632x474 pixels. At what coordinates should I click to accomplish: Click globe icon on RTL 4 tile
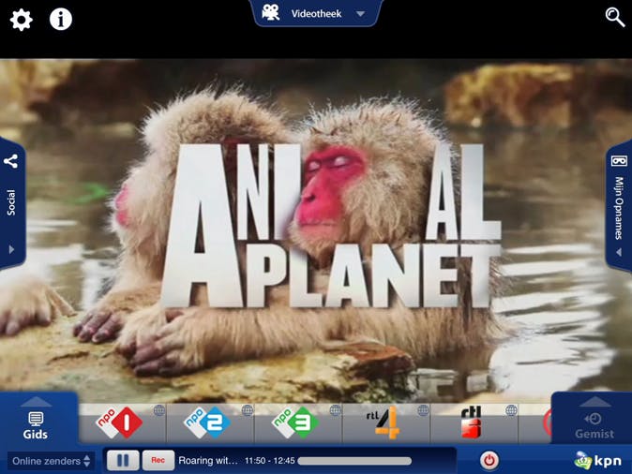pyautogui.click(x=423, y=410)
